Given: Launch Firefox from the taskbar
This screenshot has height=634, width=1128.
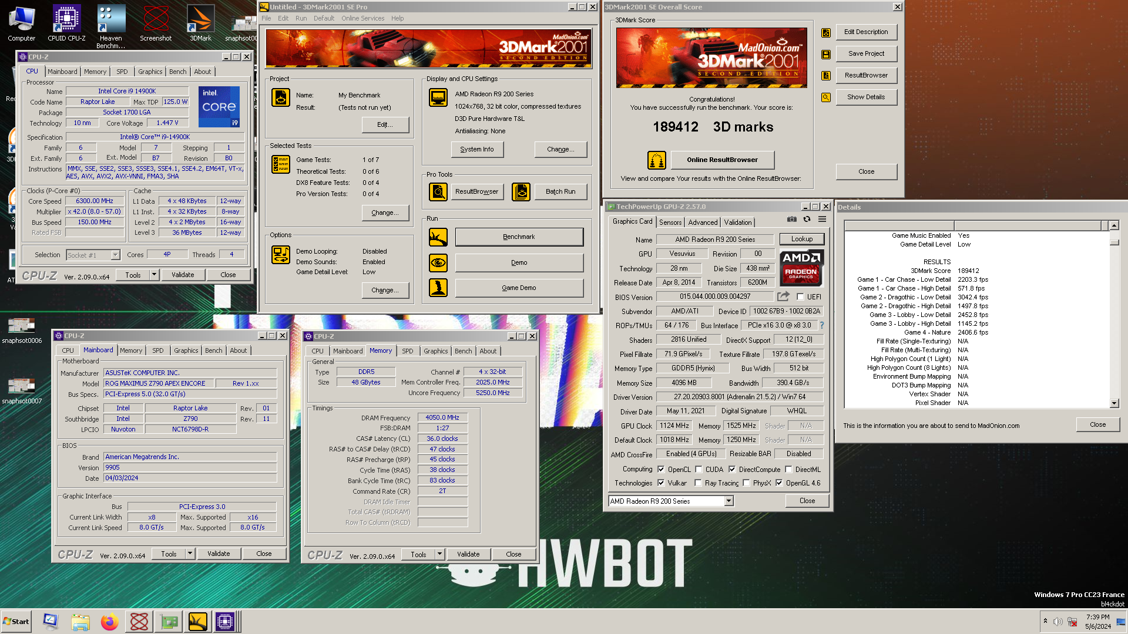Looking at the screenshot, I should click(x=109, y=622).
